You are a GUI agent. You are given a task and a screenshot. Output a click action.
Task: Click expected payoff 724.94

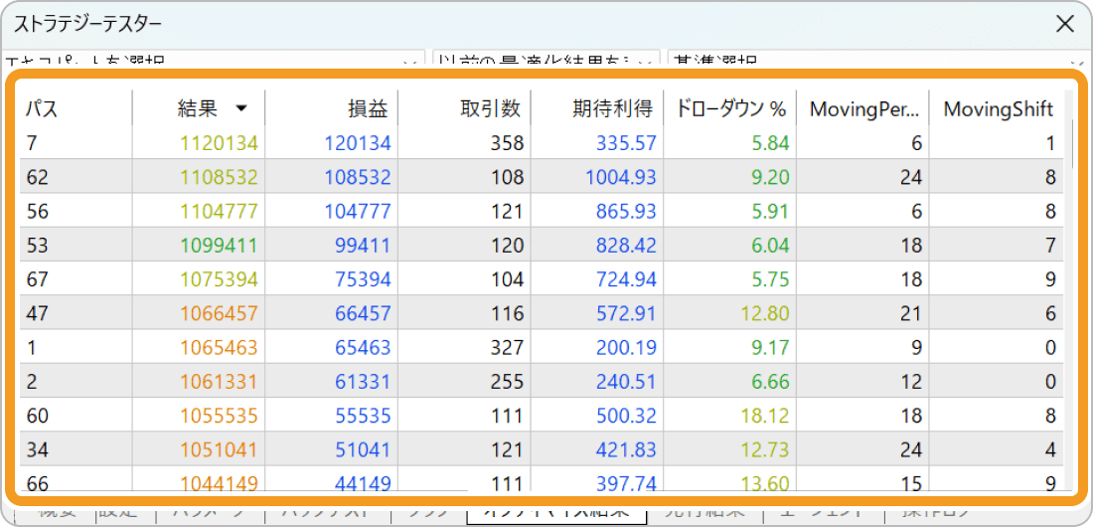click(626, 279)
